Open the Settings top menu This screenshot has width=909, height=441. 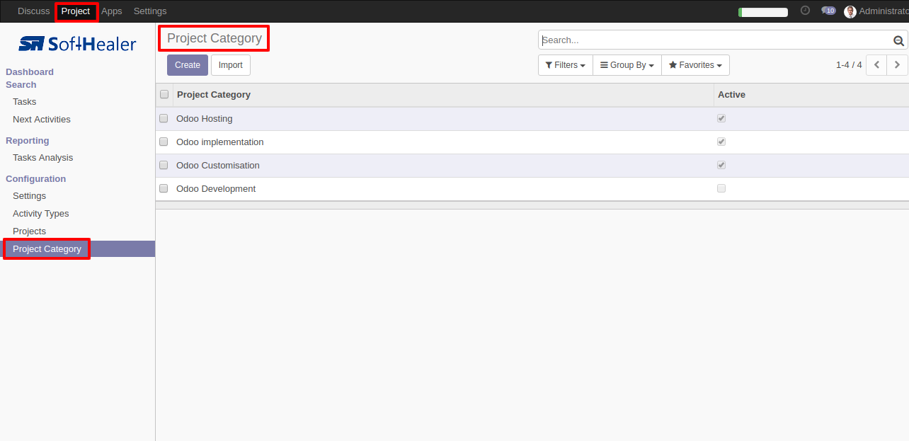[x=150, y=11]
